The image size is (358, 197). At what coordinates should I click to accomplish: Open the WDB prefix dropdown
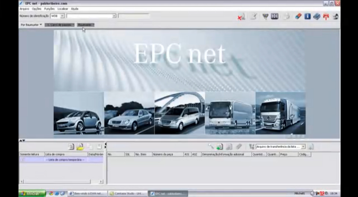pyautogui.click(x=62, y=16)
